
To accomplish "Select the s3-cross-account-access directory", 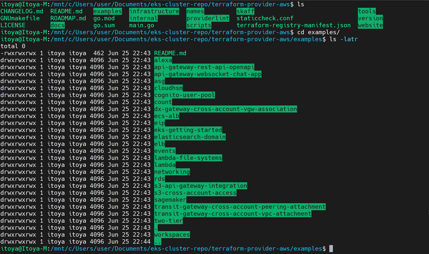I will pyautogui.click(x=195, y=193).
